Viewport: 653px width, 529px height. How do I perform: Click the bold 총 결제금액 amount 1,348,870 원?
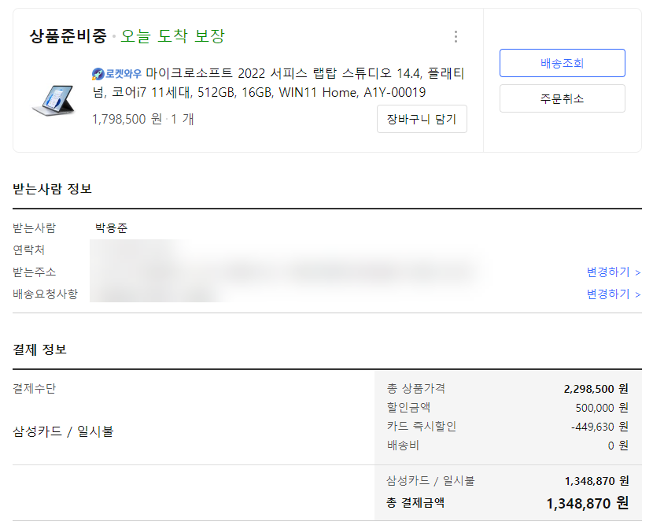click(x=587, y=503)
